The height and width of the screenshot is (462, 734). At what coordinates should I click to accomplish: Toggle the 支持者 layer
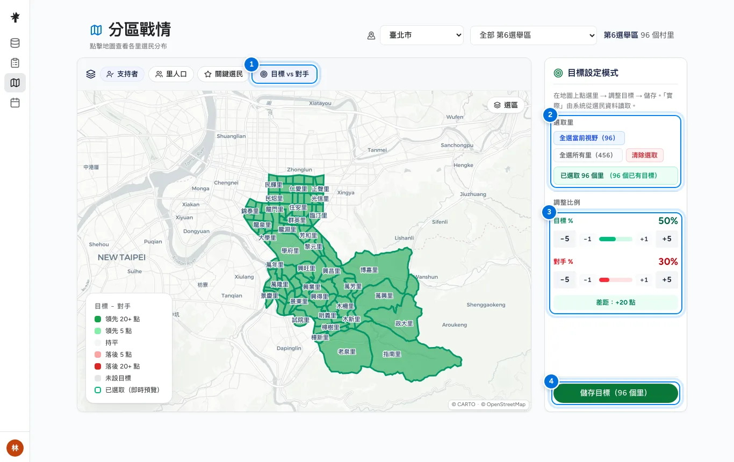tap(122, 74)
